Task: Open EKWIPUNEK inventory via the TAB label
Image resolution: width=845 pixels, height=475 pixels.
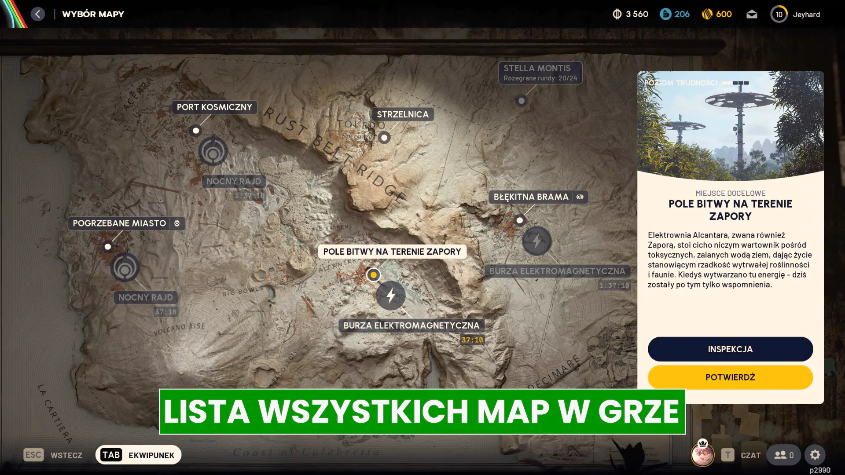Action: [x=110, y=454]
